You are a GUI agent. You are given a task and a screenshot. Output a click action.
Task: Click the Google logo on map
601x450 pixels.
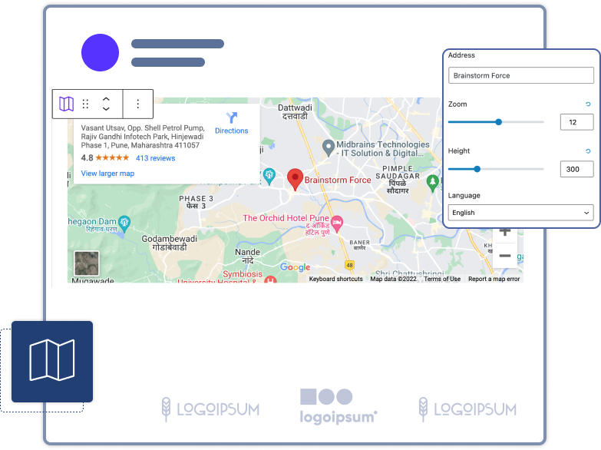pyautogui.click(x=296, y=267)
